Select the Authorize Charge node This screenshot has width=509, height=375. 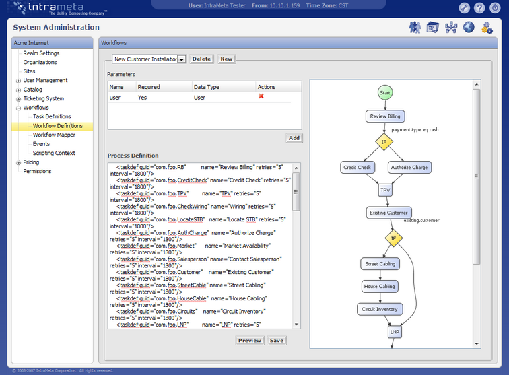pos(409,167)
